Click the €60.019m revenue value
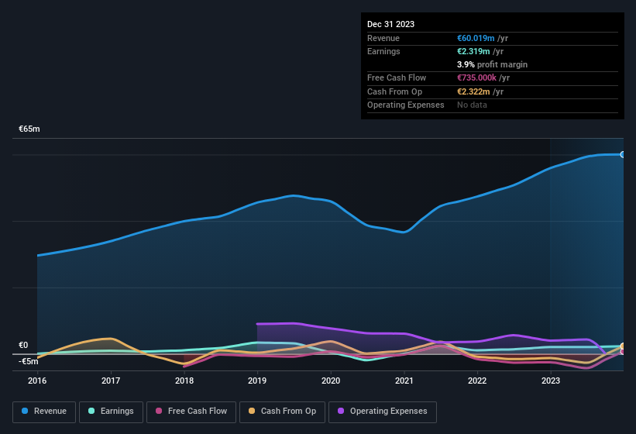This screenshot has width=636, height=434. click(x=476, y=38)
